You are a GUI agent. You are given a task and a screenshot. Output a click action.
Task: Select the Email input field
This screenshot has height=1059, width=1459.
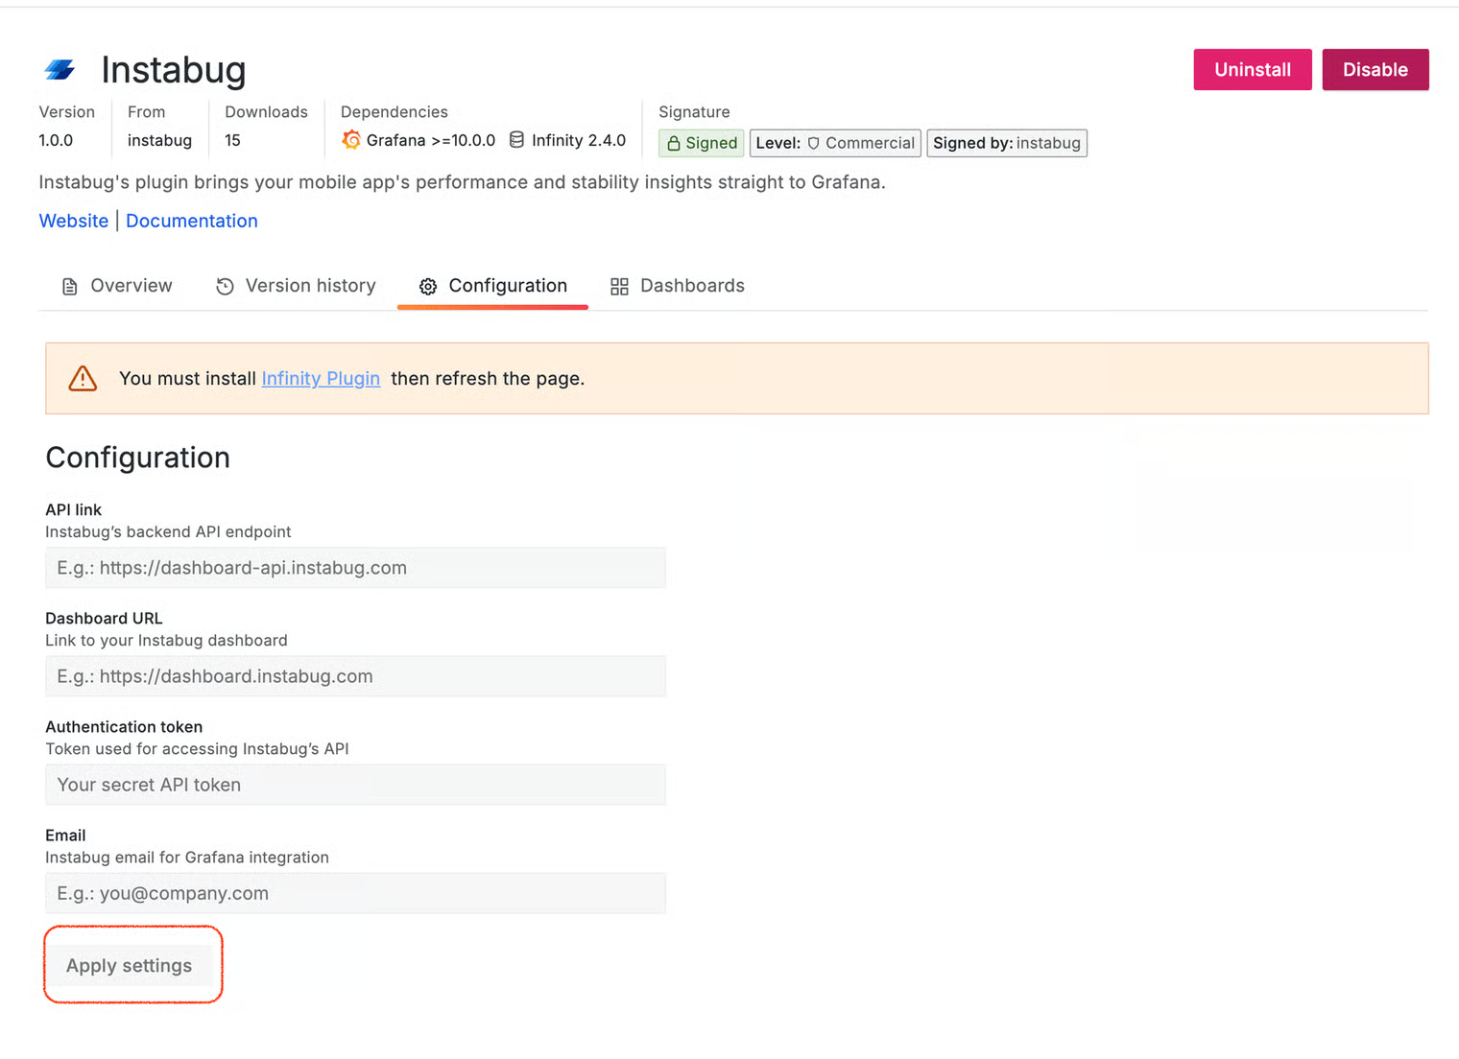point(355,893)
